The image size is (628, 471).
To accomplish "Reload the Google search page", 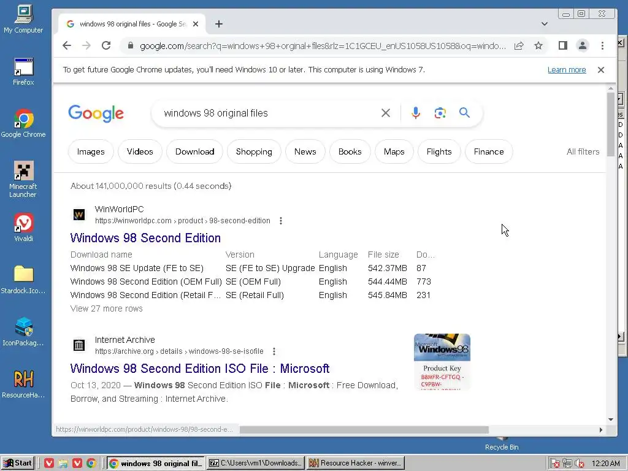I will (x=105, y=45).
